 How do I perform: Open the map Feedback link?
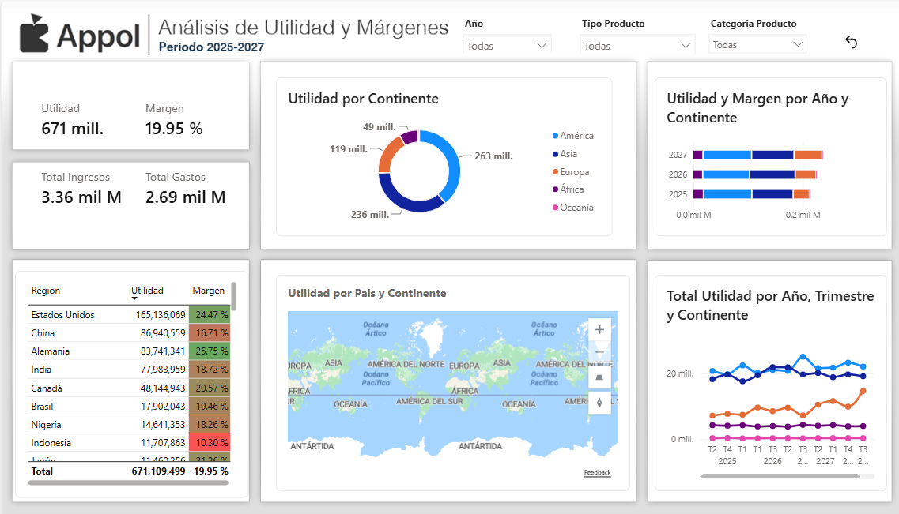[598, 472]
